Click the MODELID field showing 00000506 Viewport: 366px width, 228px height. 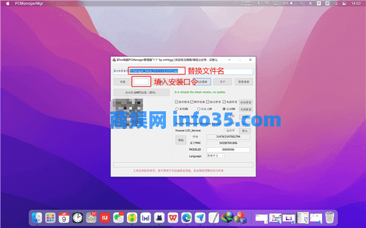[x=228, y=150]
